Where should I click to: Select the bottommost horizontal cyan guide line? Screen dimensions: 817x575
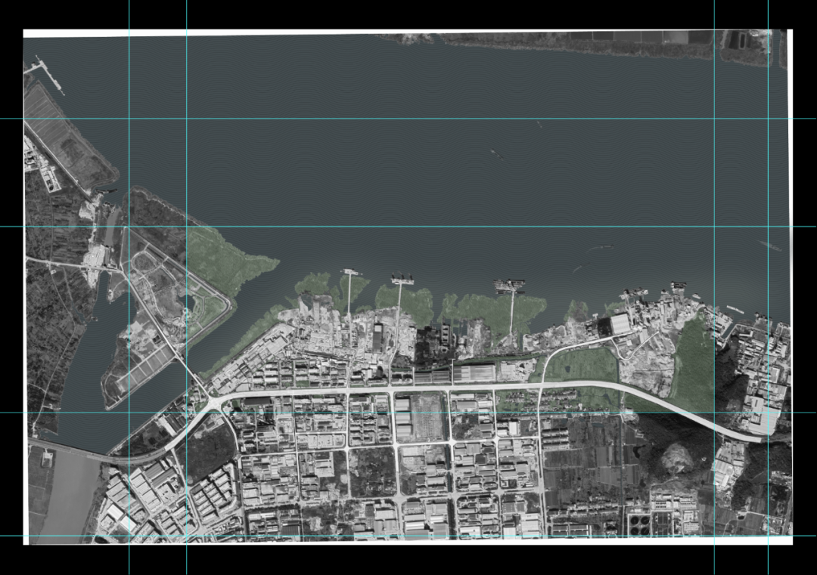tap(408, 536)
